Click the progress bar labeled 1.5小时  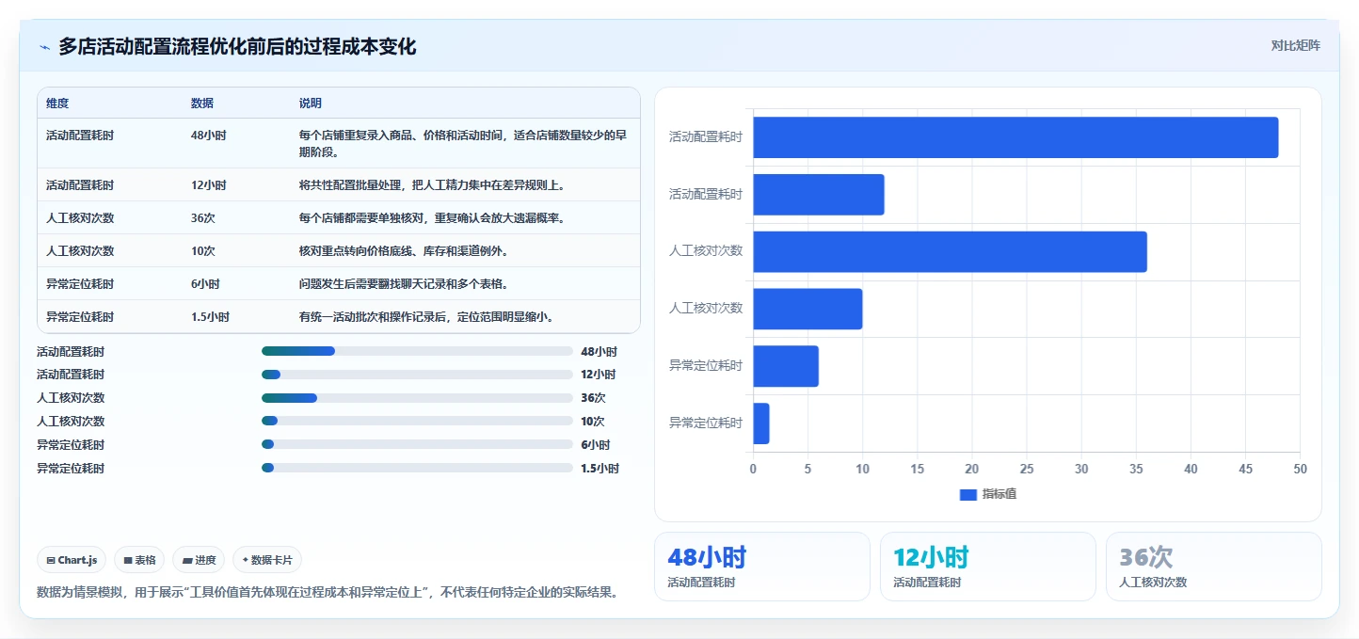click(x=417, y=468)
